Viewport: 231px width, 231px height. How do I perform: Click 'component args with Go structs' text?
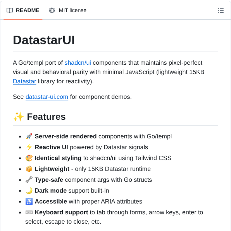[x=109, y=180]
